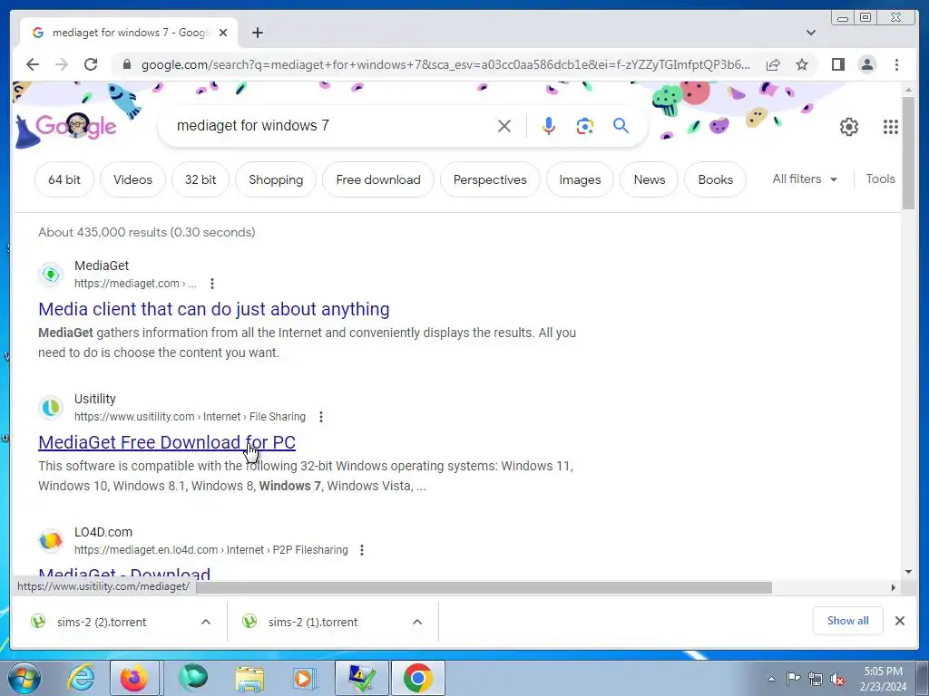This screenshot has width=929, height=696.
Task: Share this page via the share icon
Action: tap(773, 64)
